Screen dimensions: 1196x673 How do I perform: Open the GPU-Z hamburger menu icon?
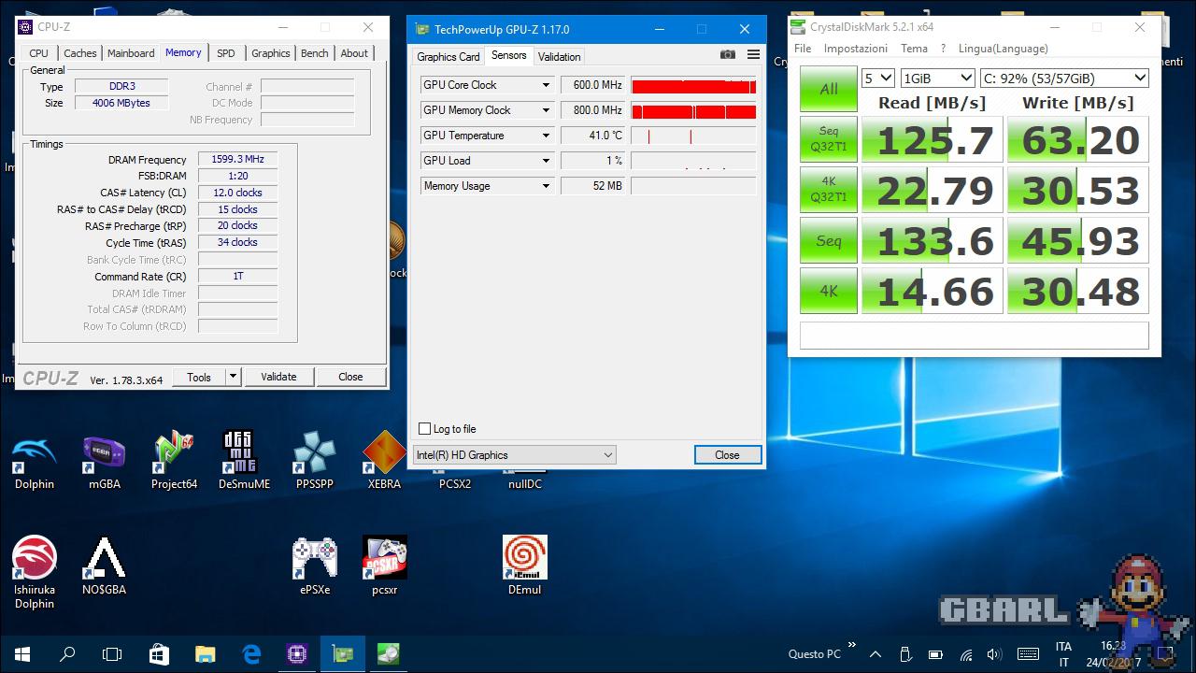(x=753, y=55)
